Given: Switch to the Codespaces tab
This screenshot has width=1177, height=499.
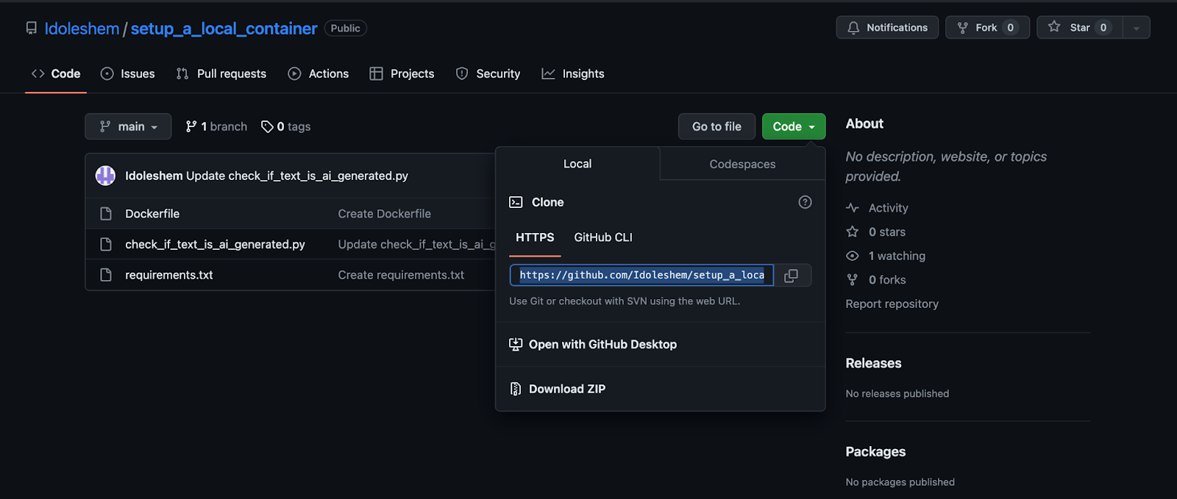Looking at the screenshot, I should tap(742, 164).
